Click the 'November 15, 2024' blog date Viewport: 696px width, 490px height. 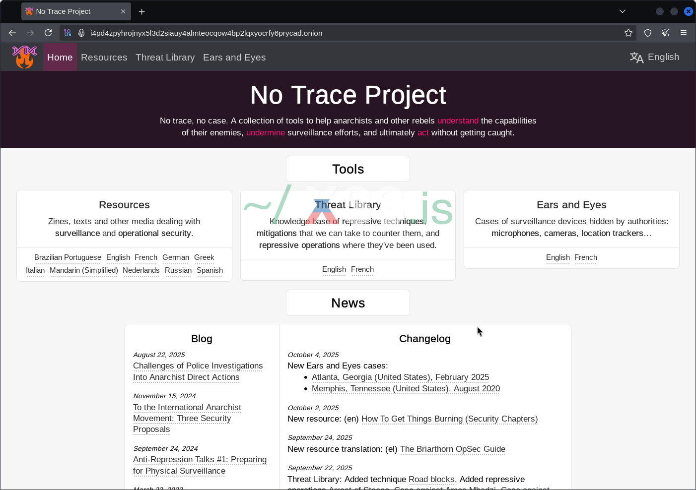pos(164,396)
